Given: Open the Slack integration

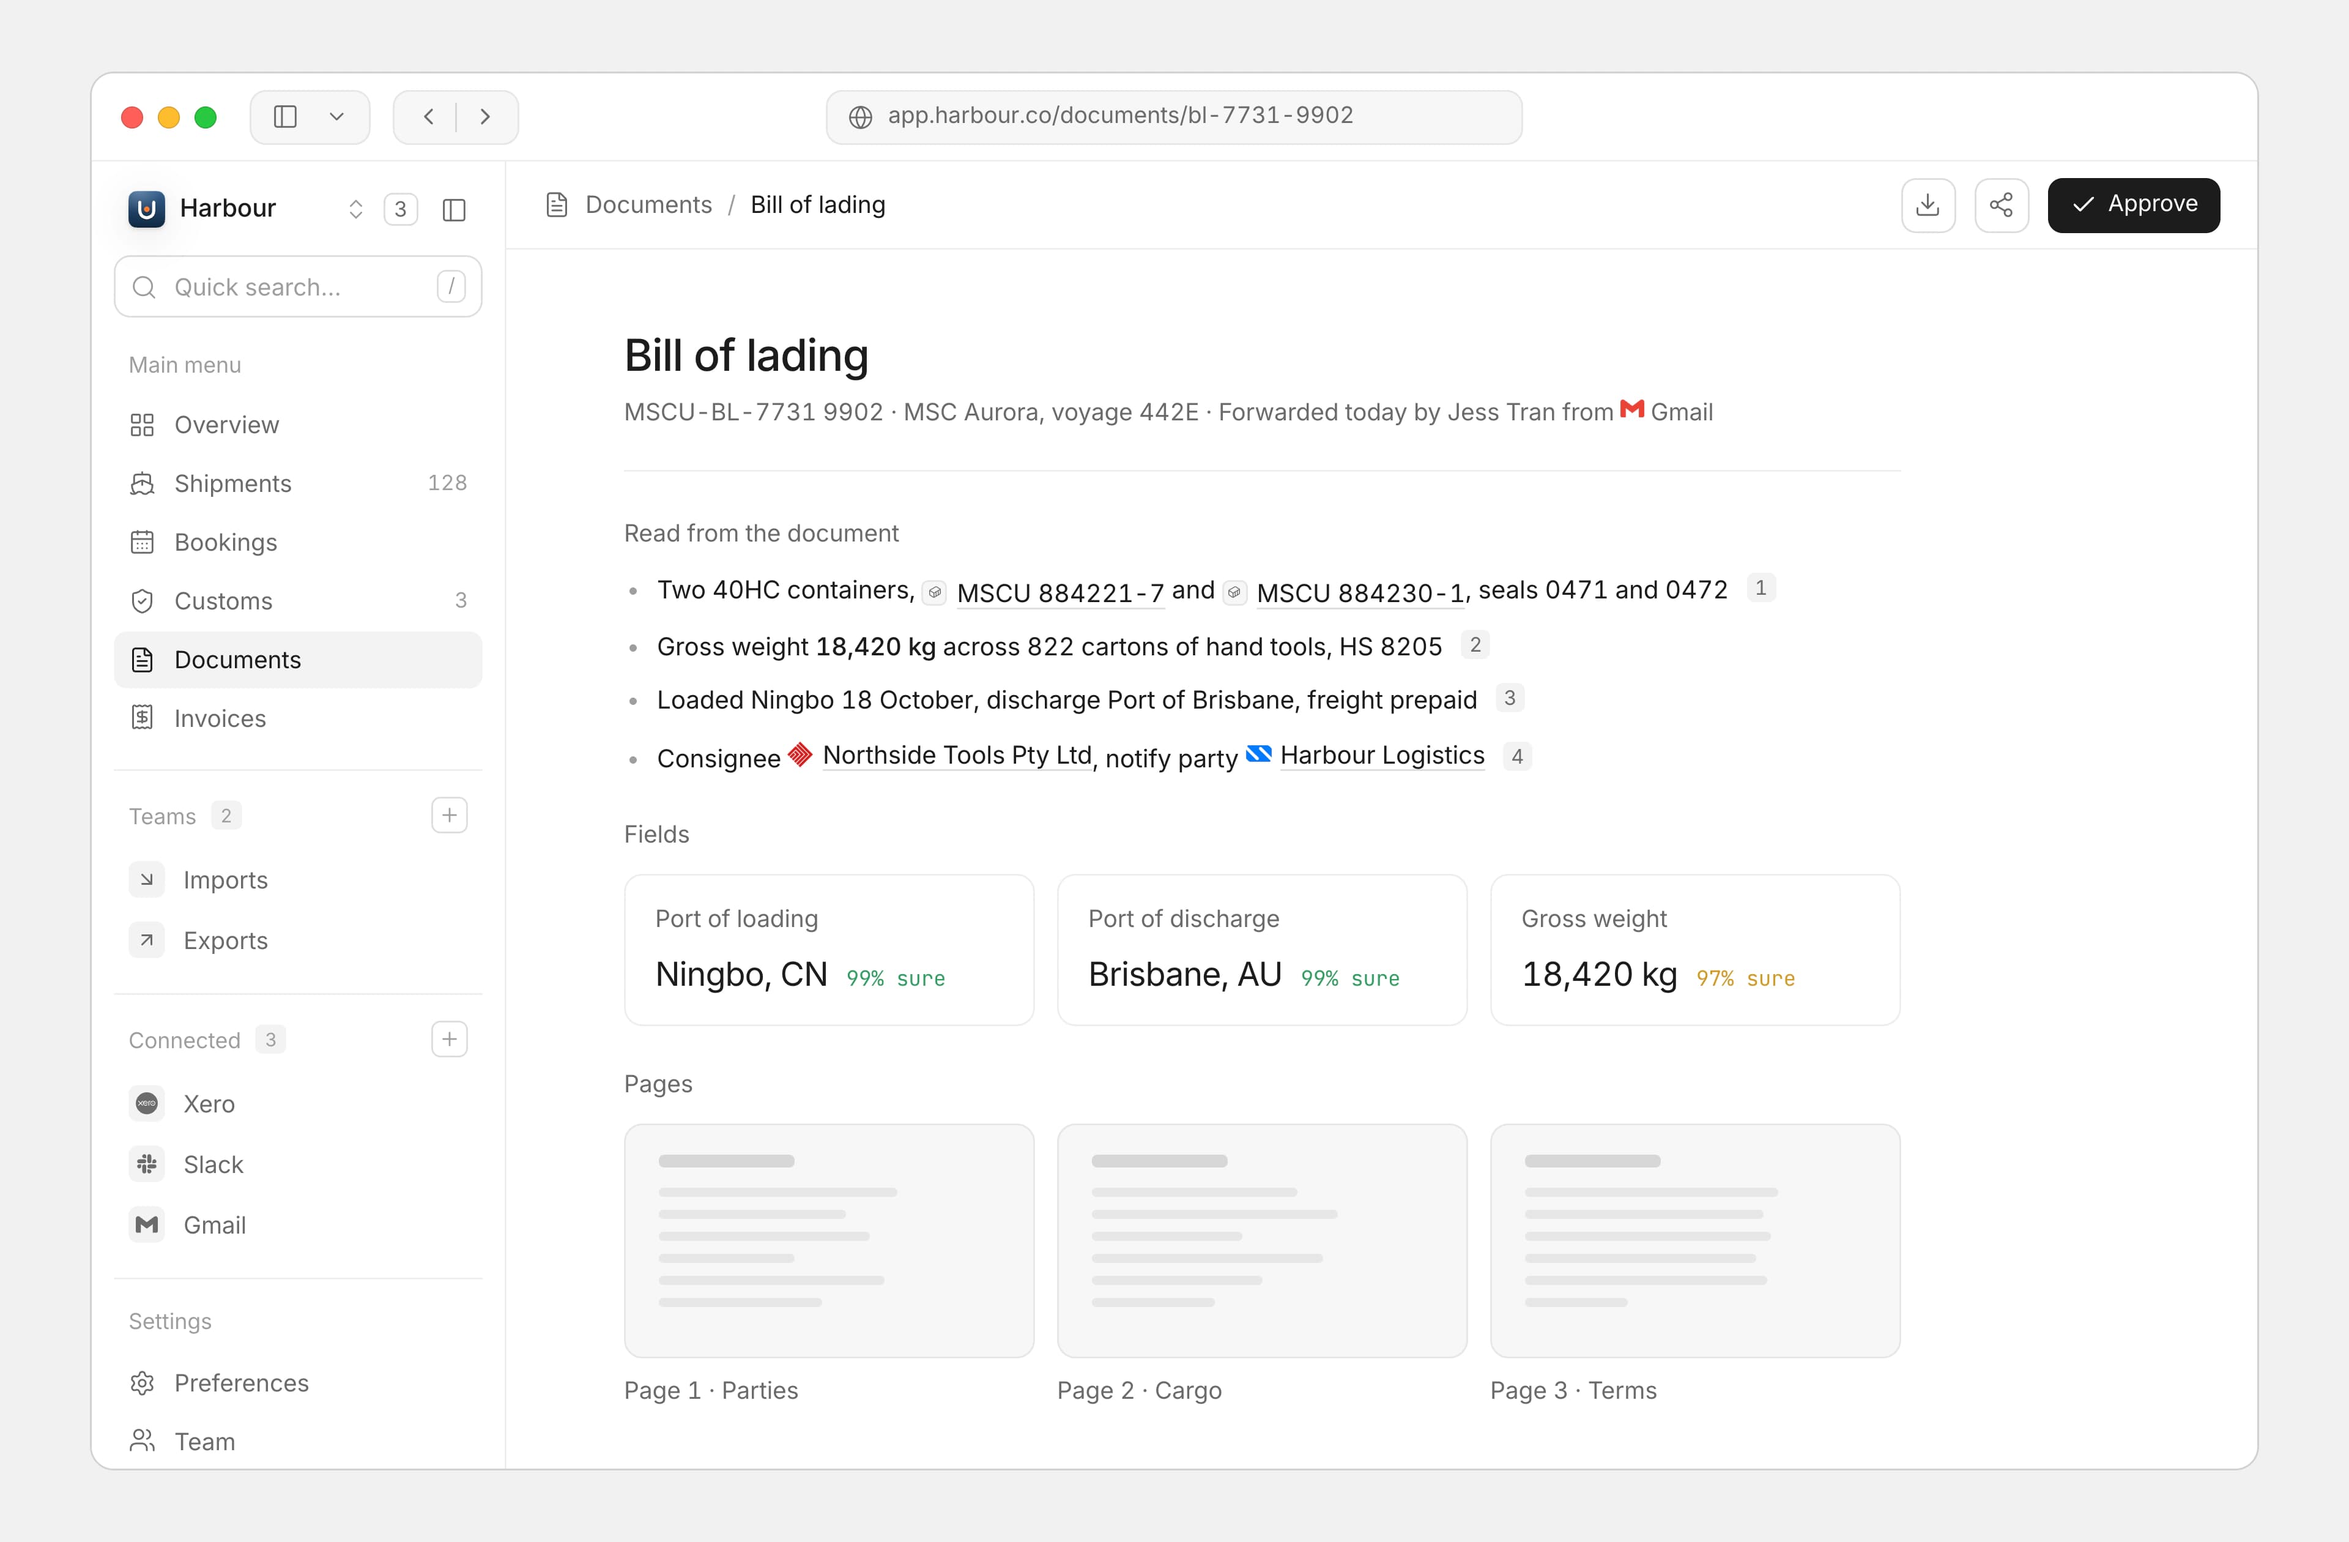Looking at the screenshot, I should 298,1164.
